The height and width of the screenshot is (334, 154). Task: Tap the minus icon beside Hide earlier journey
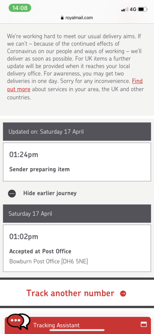coord(12,193)
